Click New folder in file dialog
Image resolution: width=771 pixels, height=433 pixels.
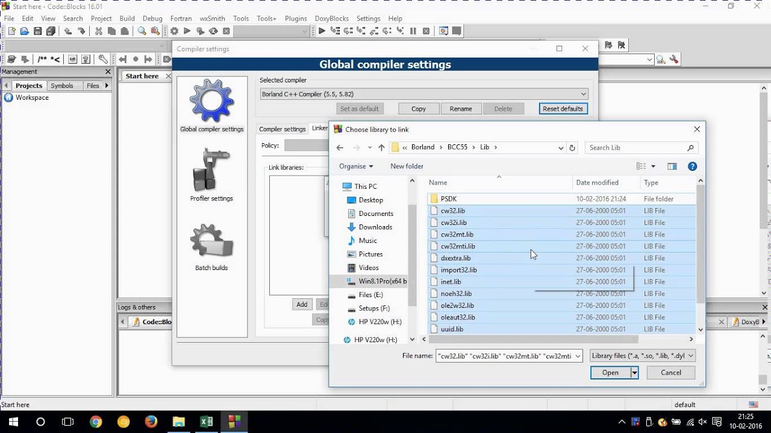coord(407,166)
